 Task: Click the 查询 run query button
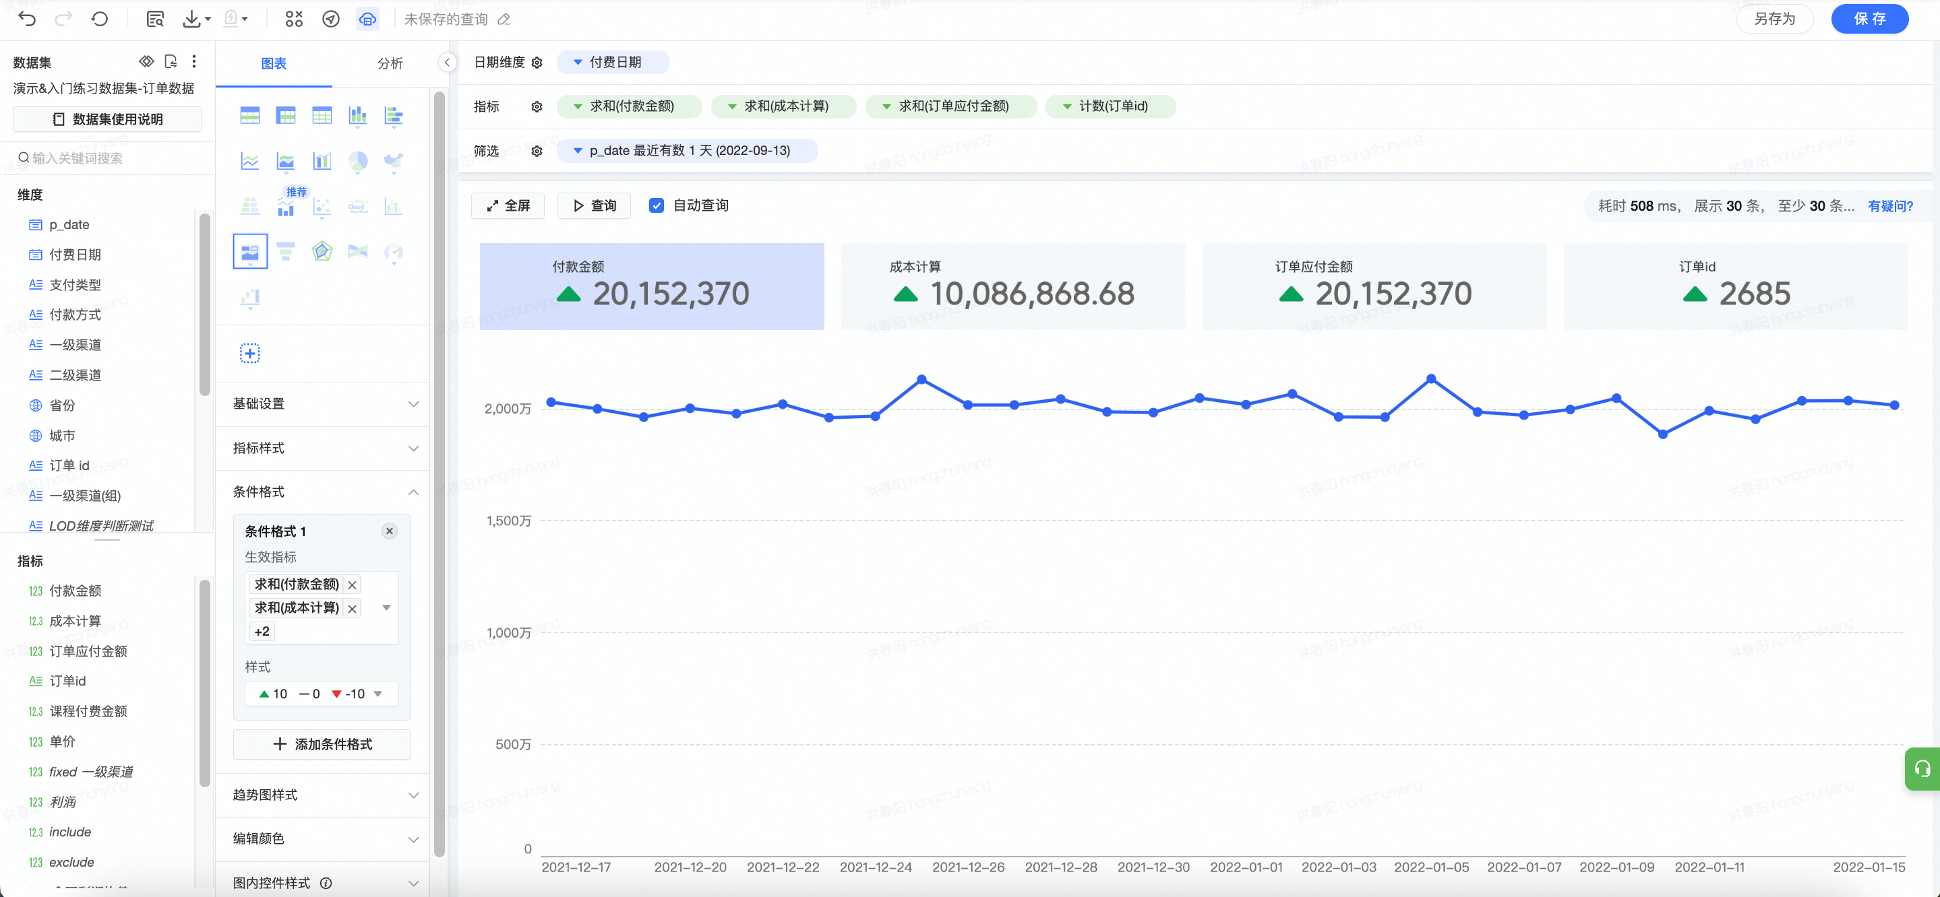(594, 205)
